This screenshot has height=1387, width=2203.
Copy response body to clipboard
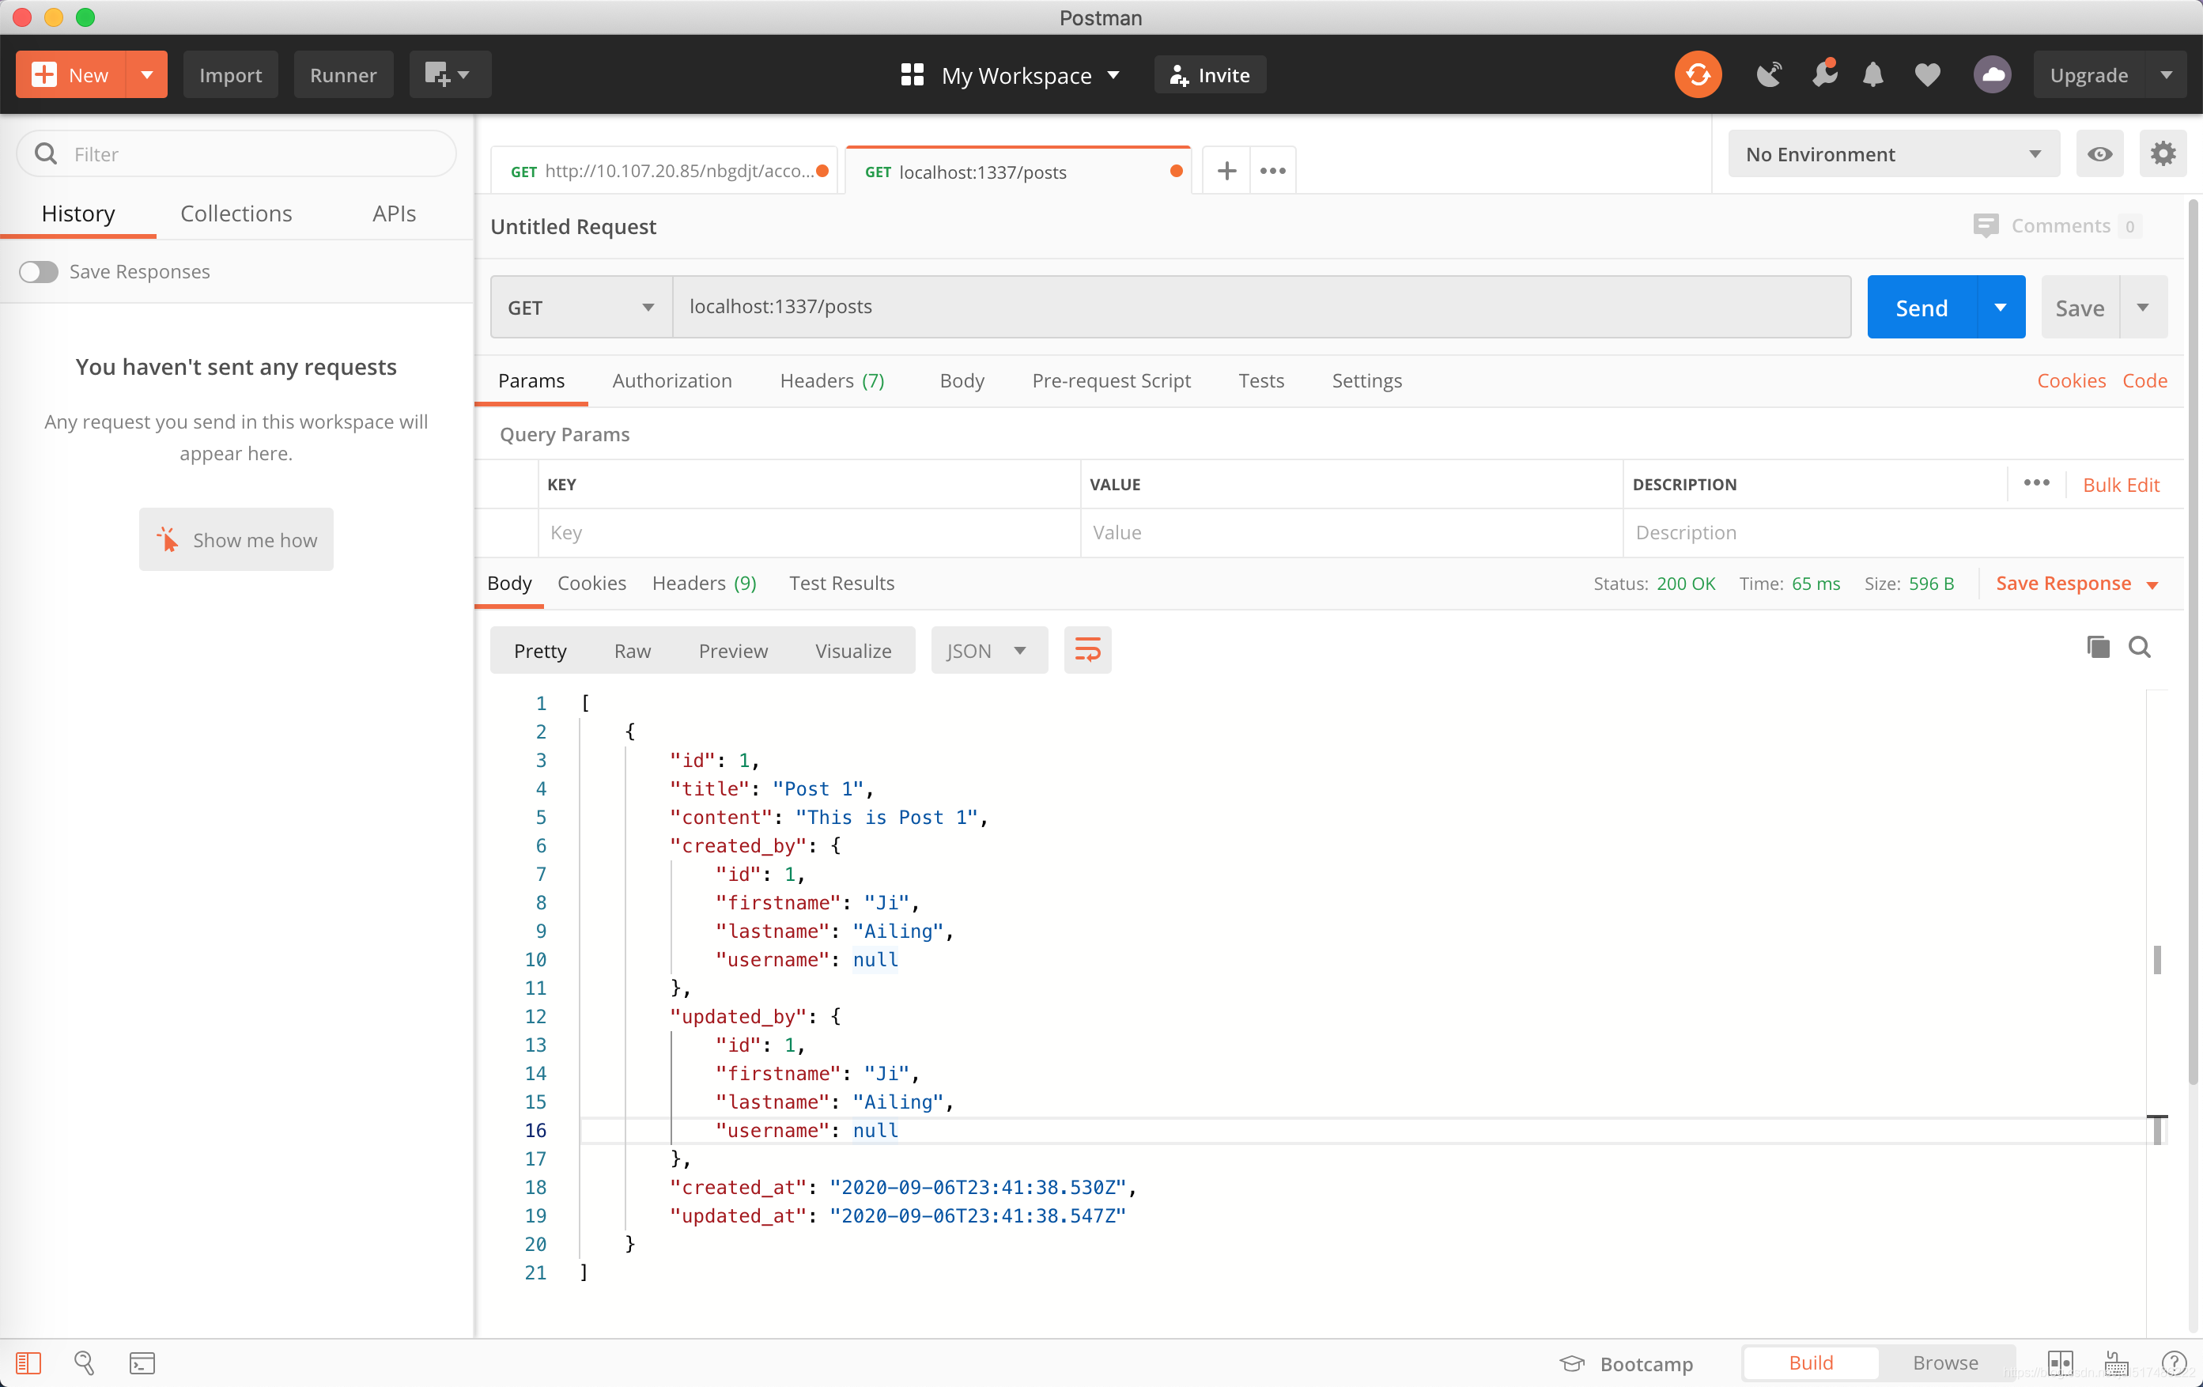[2098, 648]
